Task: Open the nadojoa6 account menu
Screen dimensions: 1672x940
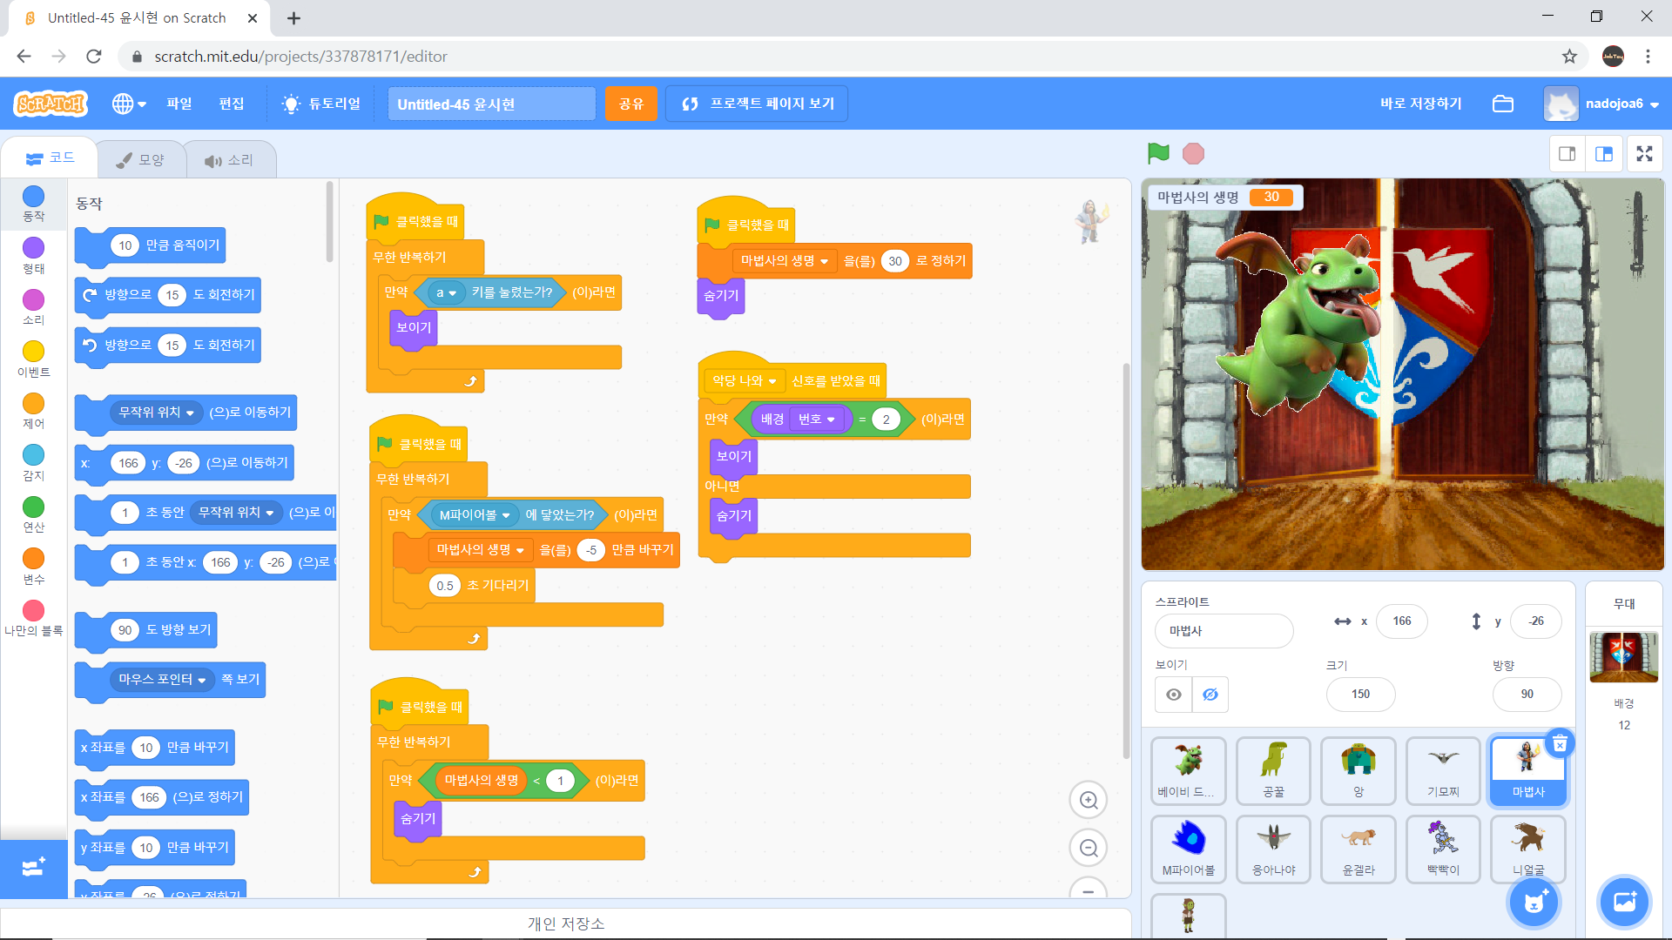Action: coord(1602,104)
